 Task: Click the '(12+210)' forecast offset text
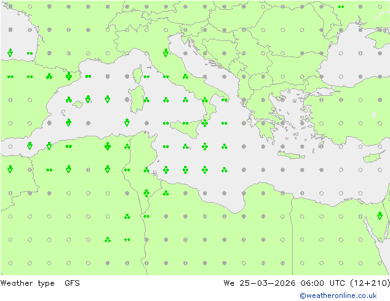pyautogui.click(x=370, y=283)
